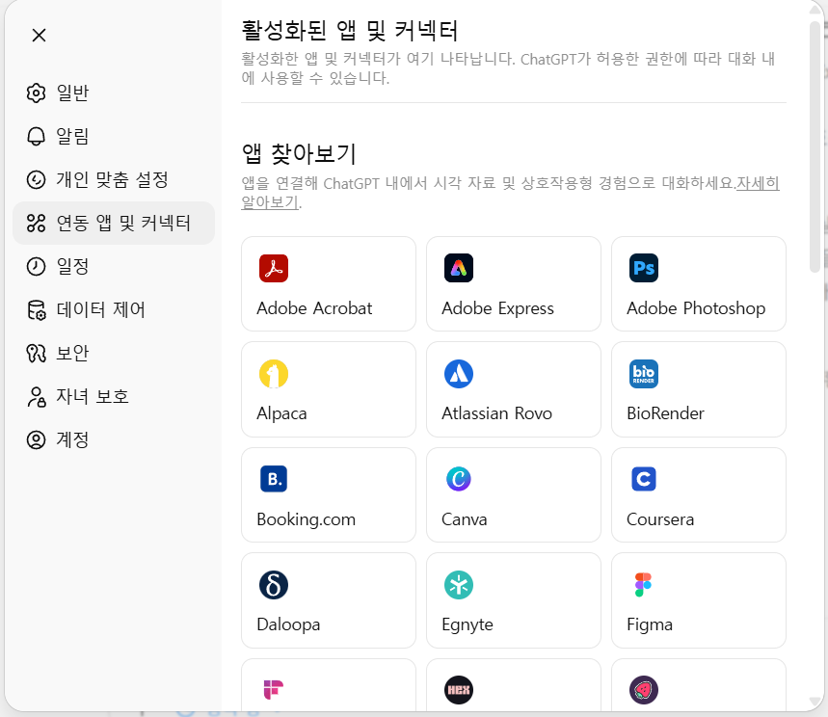Click the gear icon next to 일반
Viewport: 828px width, 717px height.
(36, 93)
